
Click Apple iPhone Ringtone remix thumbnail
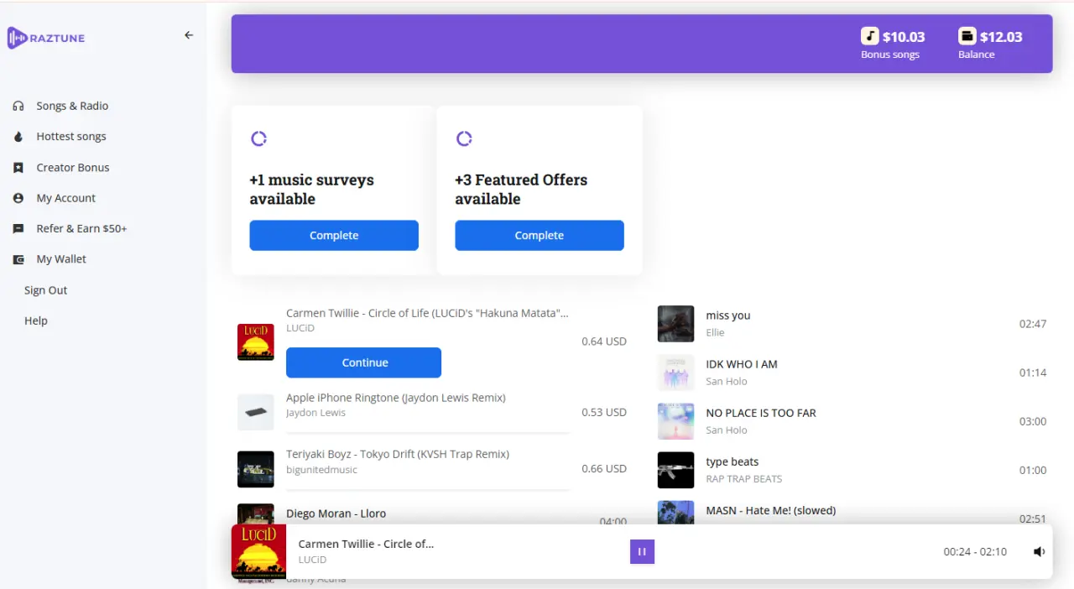pyautogui.click(x=256, y=412)
